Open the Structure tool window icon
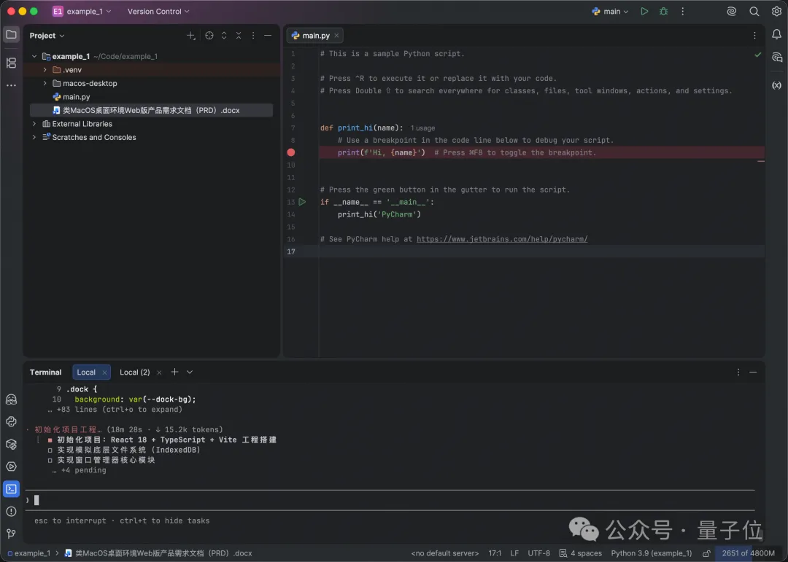Screen dimensions: 788x562 11,63
